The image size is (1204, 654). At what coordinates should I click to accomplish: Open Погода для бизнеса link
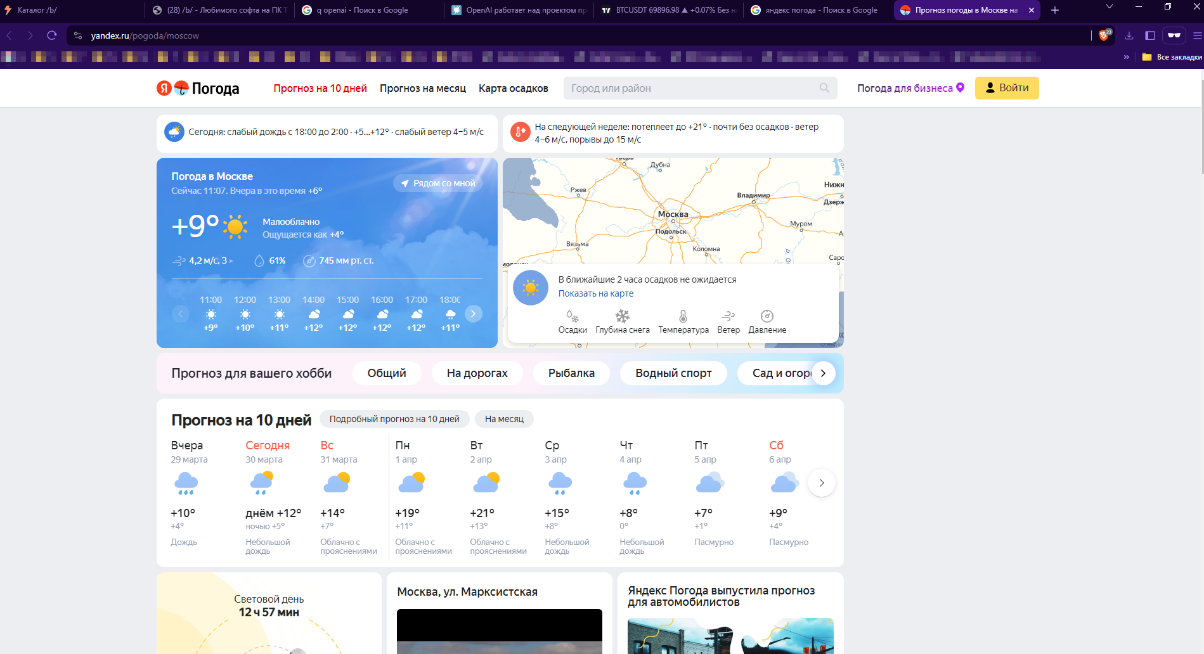click(x=910, y=88)
